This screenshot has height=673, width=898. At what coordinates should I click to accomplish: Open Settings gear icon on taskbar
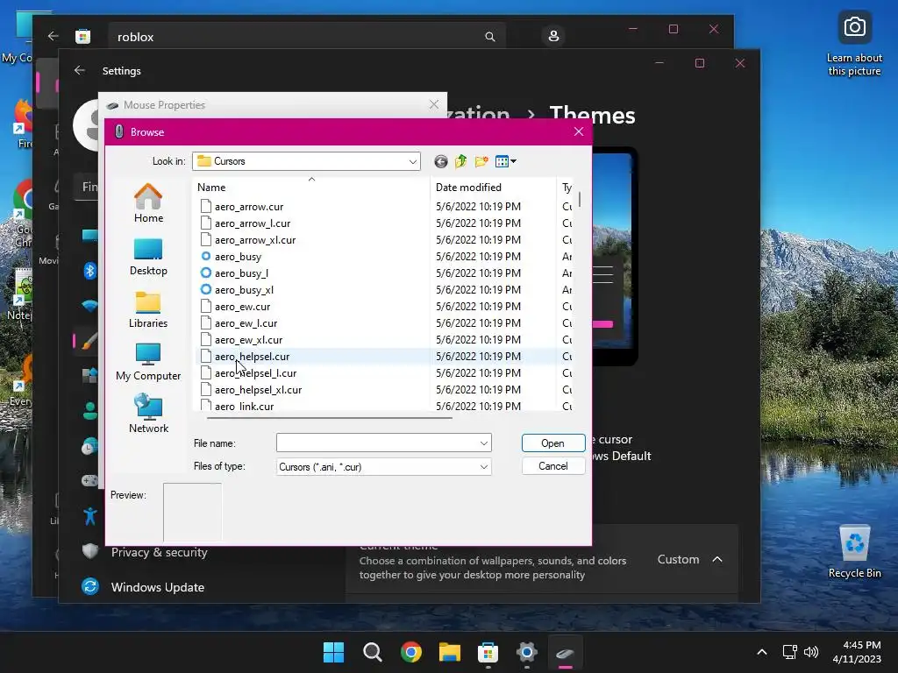[527, 652]
